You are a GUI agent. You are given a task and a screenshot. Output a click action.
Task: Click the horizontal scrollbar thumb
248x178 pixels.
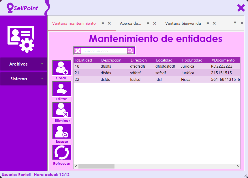pos(97,166)
